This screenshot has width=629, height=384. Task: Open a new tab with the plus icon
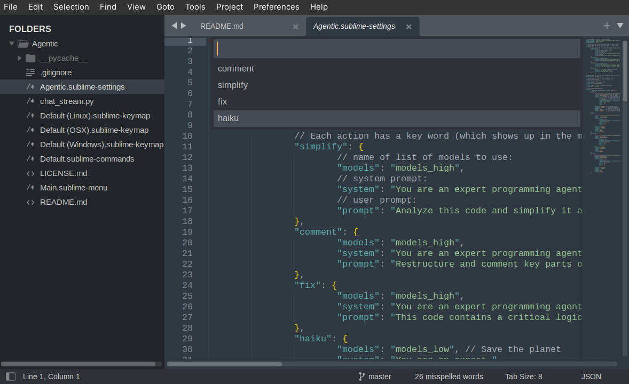[607, 25]
